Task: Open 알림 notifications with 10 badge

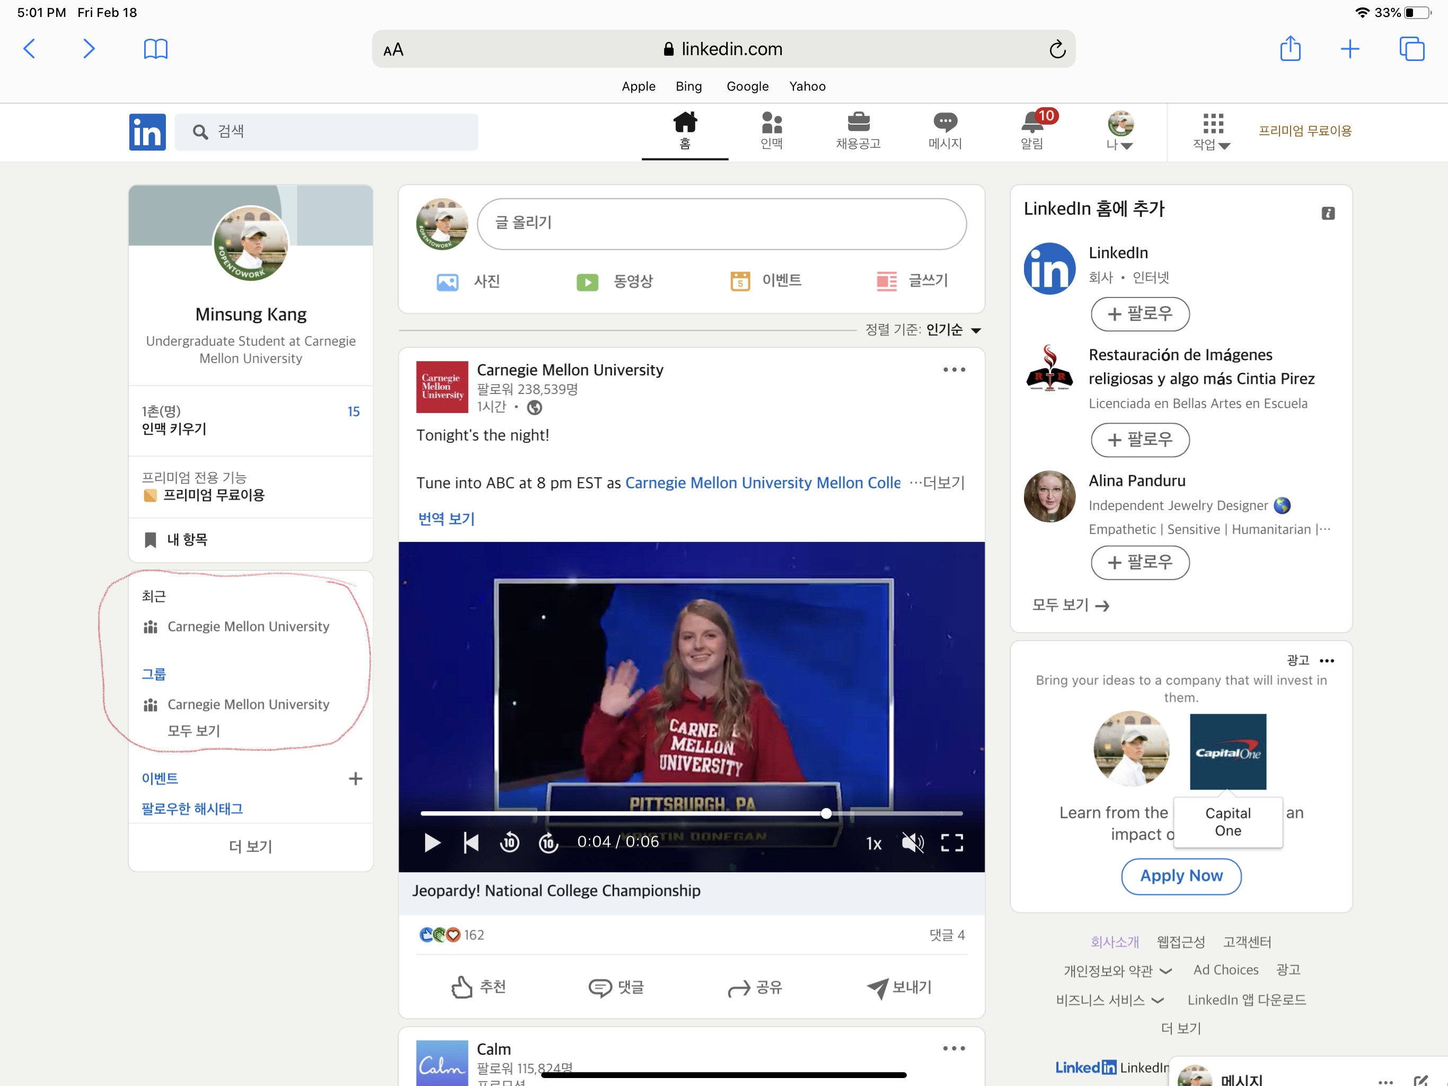Action: (1032, 131)
